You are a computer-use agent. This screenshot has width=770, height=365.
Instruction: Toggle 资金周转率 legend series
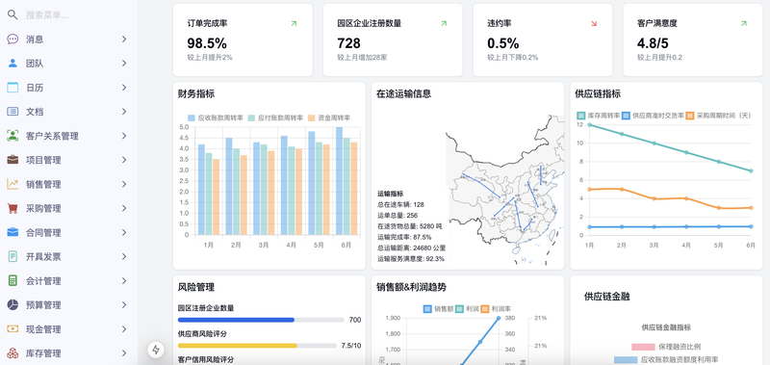[x=329, y=117]
